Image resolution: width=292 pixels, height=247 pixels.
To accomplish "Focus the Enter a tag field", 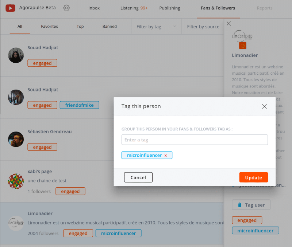I will pos(195,140).
